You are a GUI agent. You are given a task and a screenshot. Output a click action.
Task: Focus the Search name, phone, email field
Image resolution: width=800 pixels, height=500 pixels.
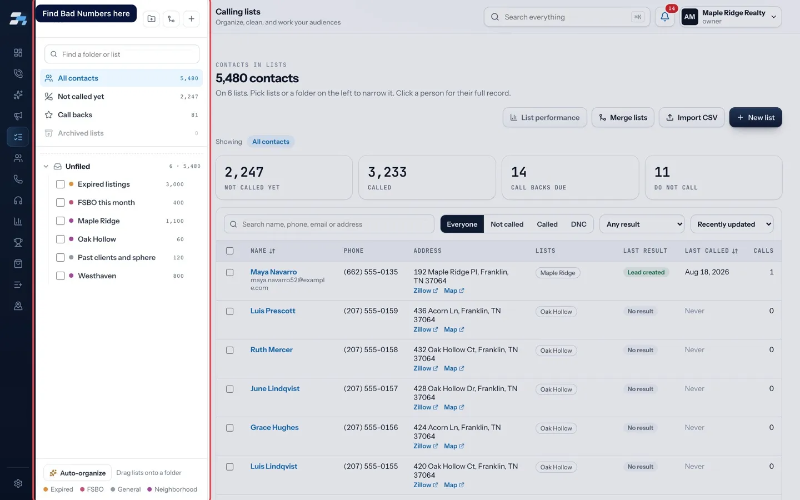coord(329,224)
